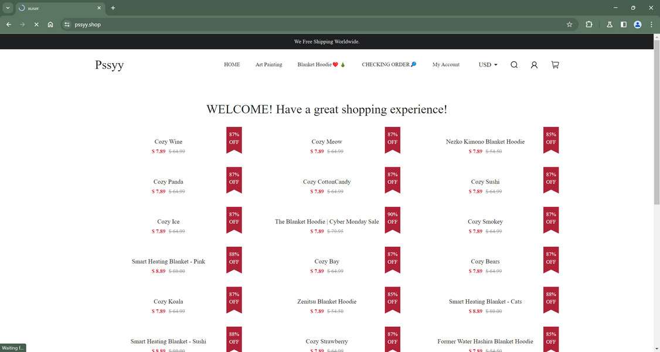Screen dimensions: 660x352
Task: Click the Pssyy store logo
Action: click(x=110, y=65)
